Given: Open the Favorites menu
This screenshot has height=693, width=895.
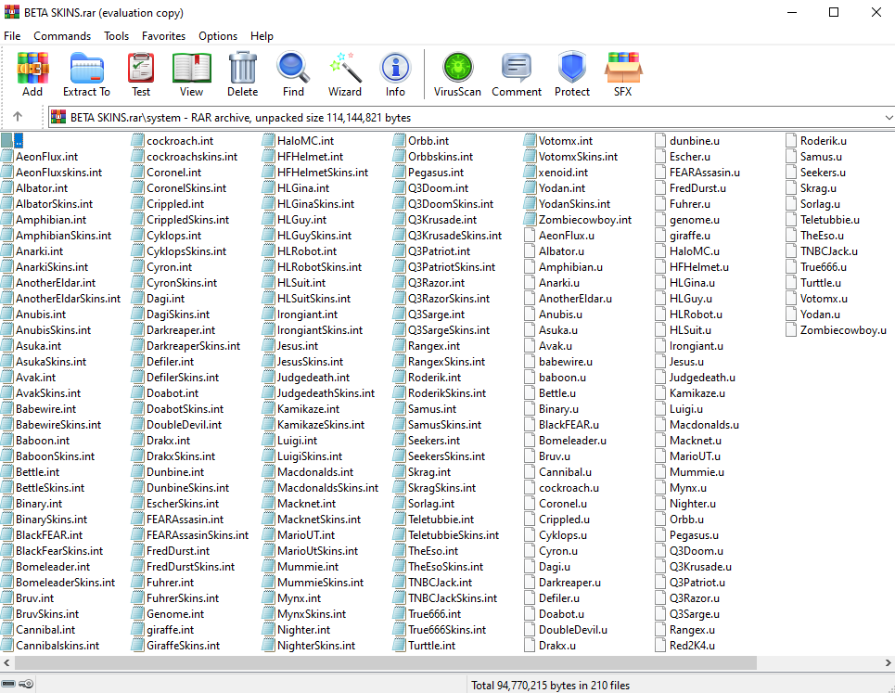Looking at the screenshot, I should pyautogui.click(x=164, y=36).
